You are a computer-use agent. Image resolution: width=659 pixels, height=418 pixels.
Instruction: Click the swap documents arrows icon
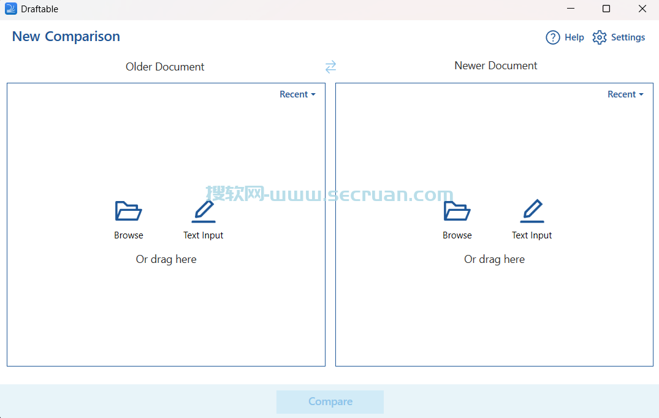click(331, 66)
